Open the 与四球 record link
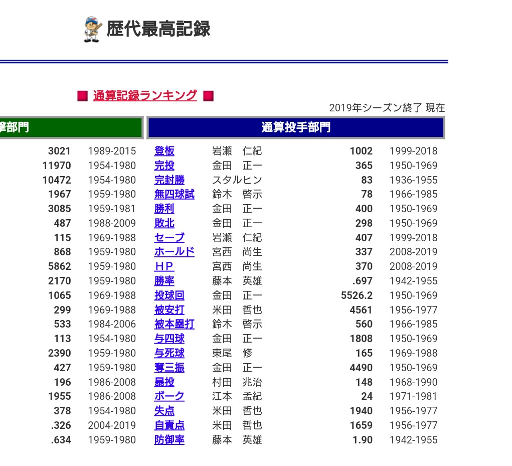Screen dimensions: 512x466 pos(169,338)
